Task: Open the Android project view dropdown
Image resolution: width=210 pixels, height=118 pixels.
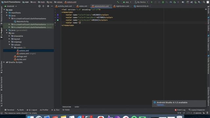Action: [10, 6]
